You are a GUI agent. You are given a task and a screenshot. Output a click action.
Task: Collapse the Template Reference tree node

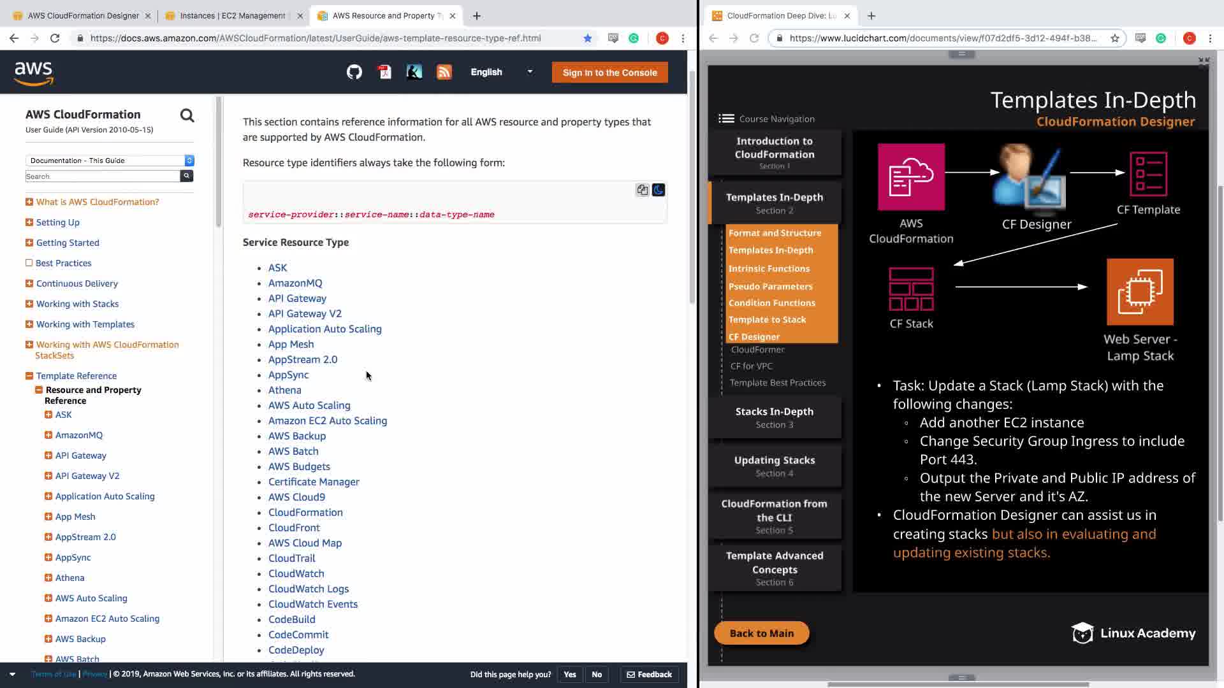click(x=29, y=376)
